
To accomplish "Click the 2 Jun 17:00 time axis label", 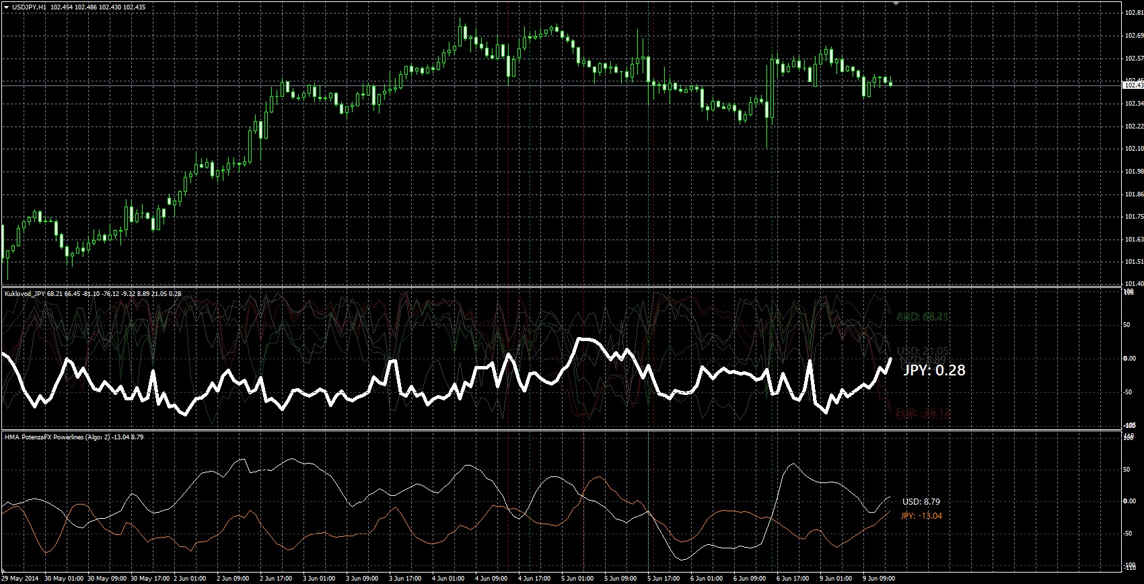I will (276, 579).
